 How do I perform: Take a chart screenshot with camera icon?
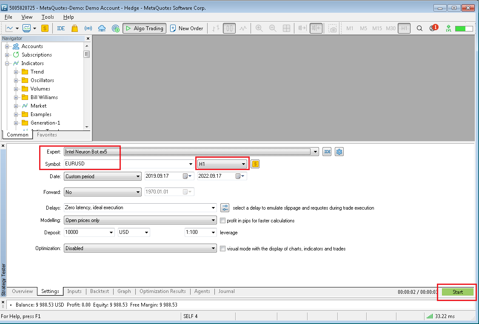coord(332,28)
